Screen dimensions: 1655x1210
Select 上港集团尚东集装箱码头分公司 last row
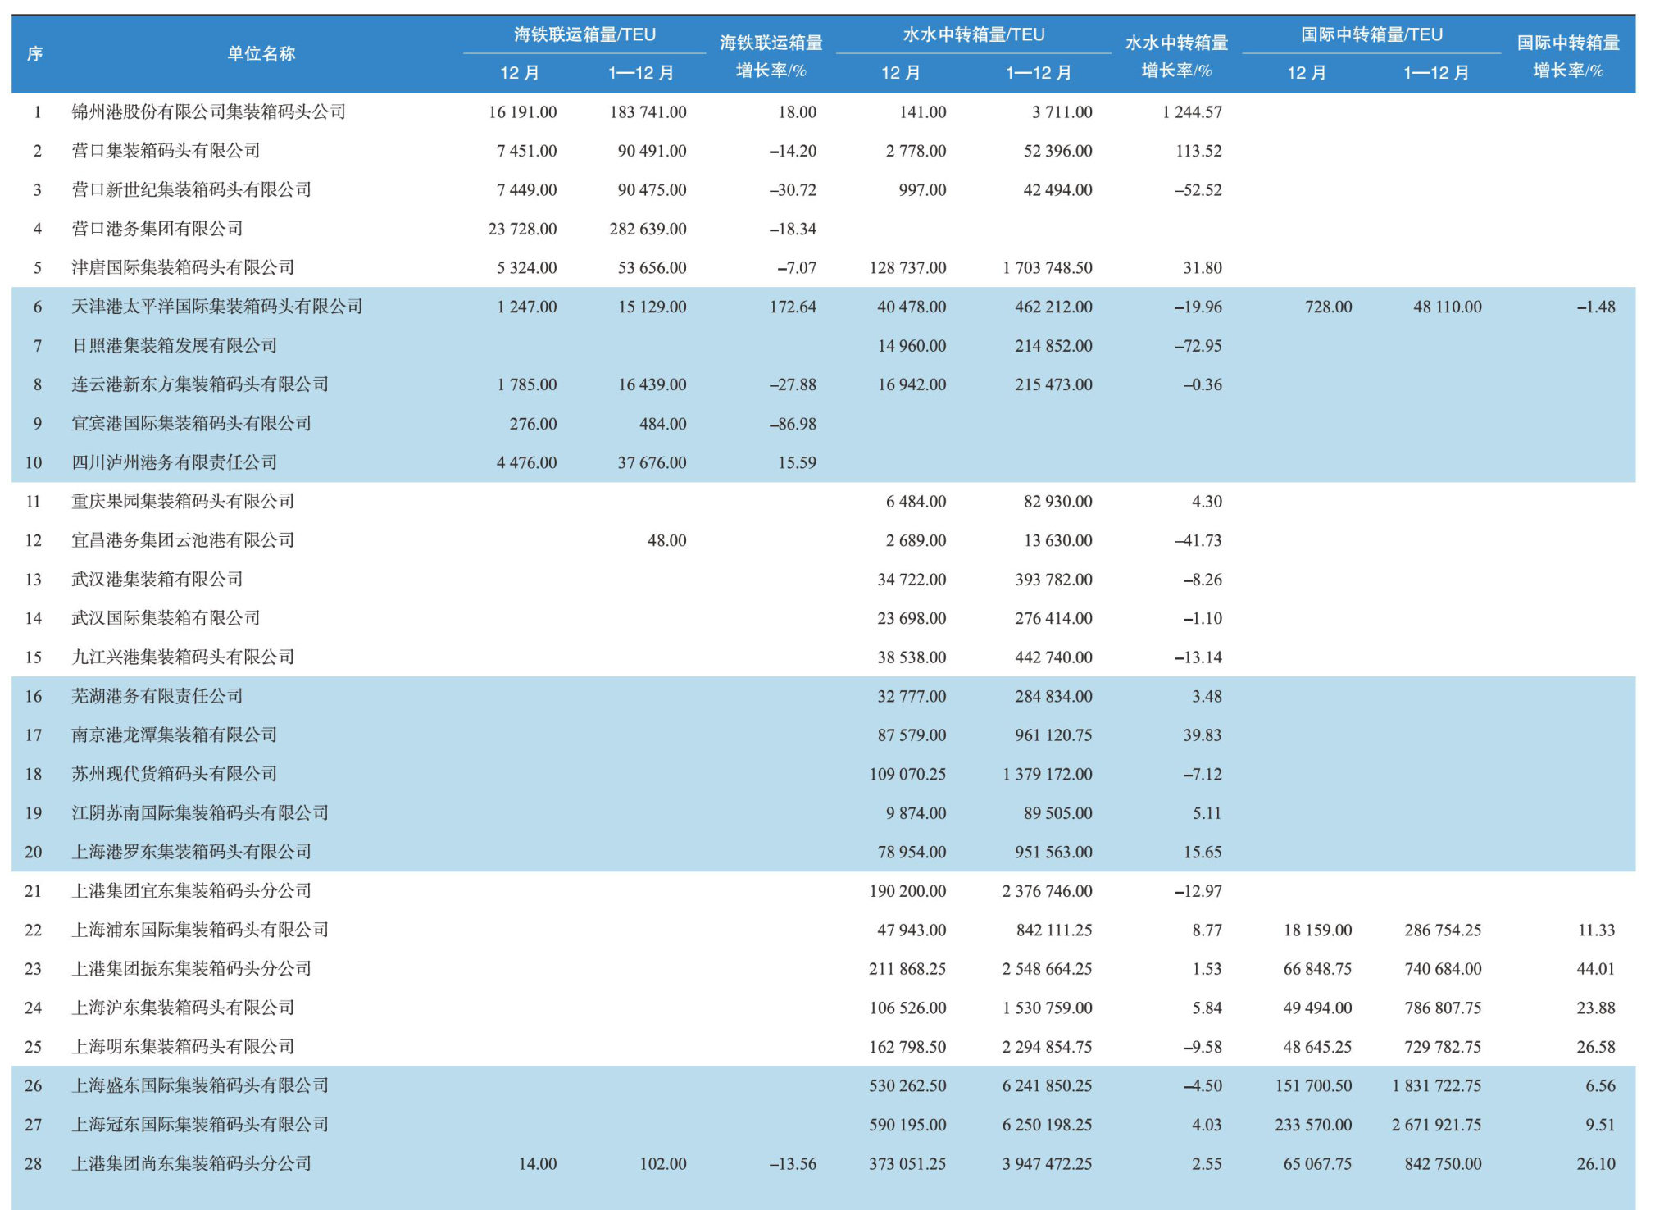(x=191, y=1163)
